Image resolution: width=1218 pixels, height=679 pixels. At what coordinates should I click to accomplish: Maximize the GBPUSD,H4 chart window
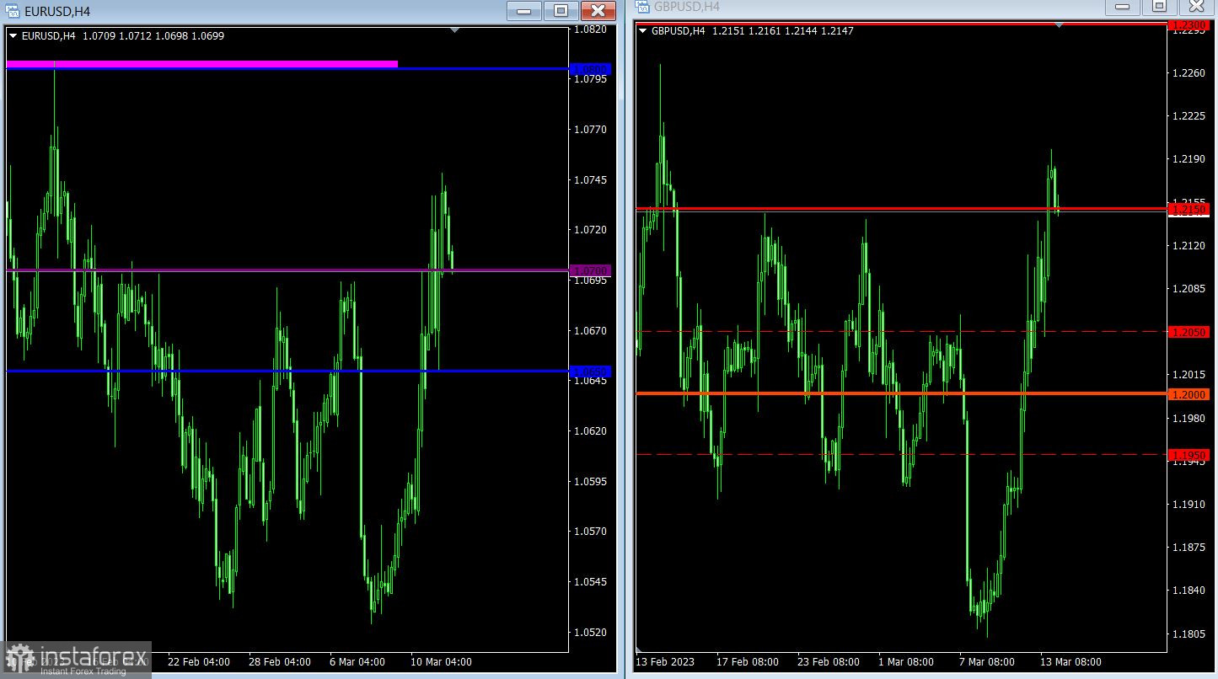pos(1159,7)
